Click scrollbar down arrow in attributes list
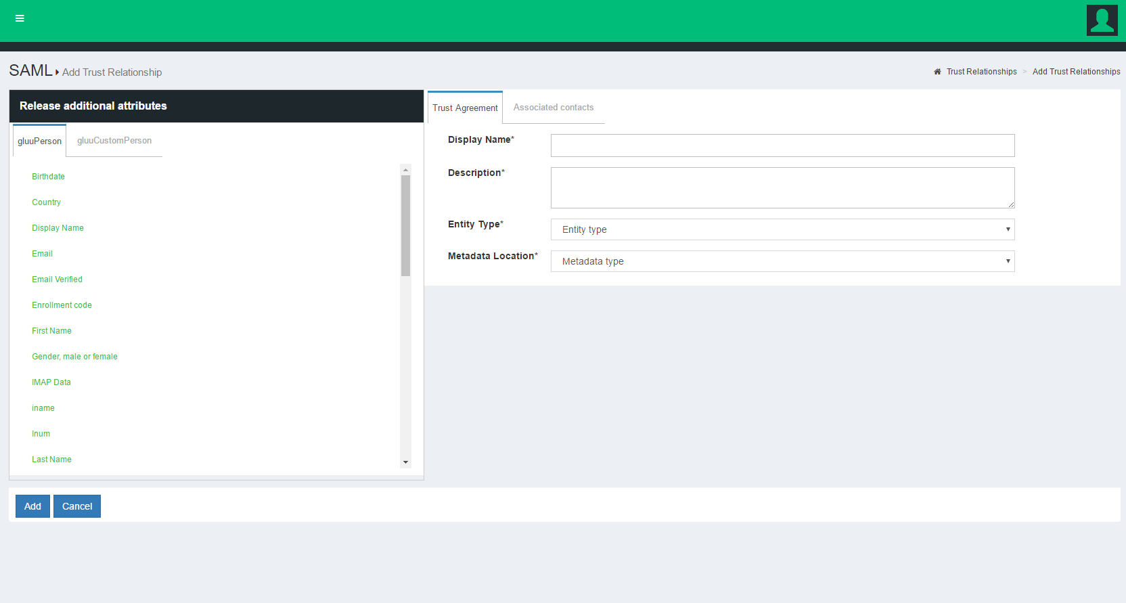This screenshot has width=1126, height=603. coord(405,462)
